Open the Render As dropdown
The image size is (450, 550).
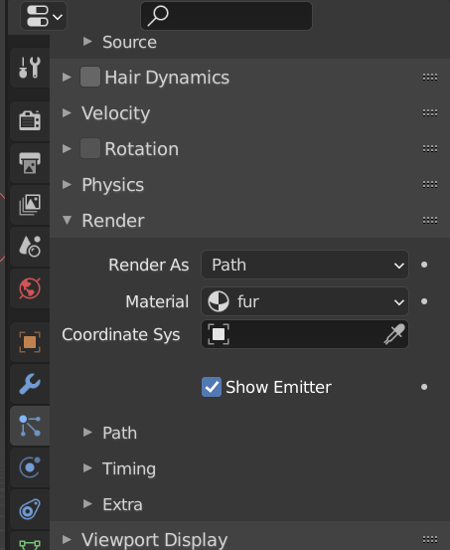[305, 265]
